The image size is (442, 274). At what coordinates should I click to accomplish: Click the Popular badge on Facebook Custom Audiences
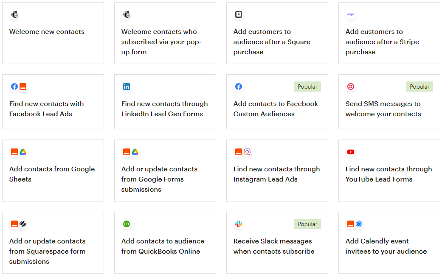(307, 87)
